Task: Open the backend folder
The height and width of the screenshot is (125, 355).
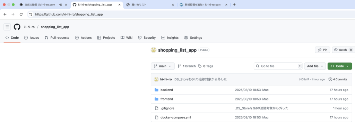Action: pyautogui.click(x=167, y=90)
